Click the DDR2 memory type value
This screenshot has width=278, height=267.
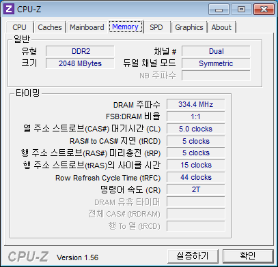point(80,51)
